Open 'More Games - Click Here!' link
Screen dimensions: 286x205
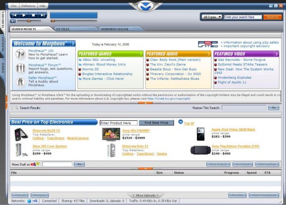point(103,79)
